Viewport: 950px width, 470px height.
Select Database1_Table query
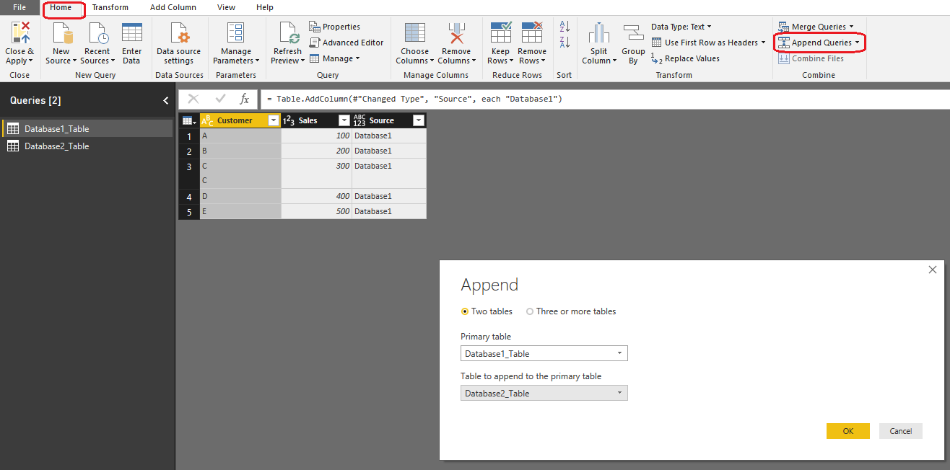[x=87, y=129]
